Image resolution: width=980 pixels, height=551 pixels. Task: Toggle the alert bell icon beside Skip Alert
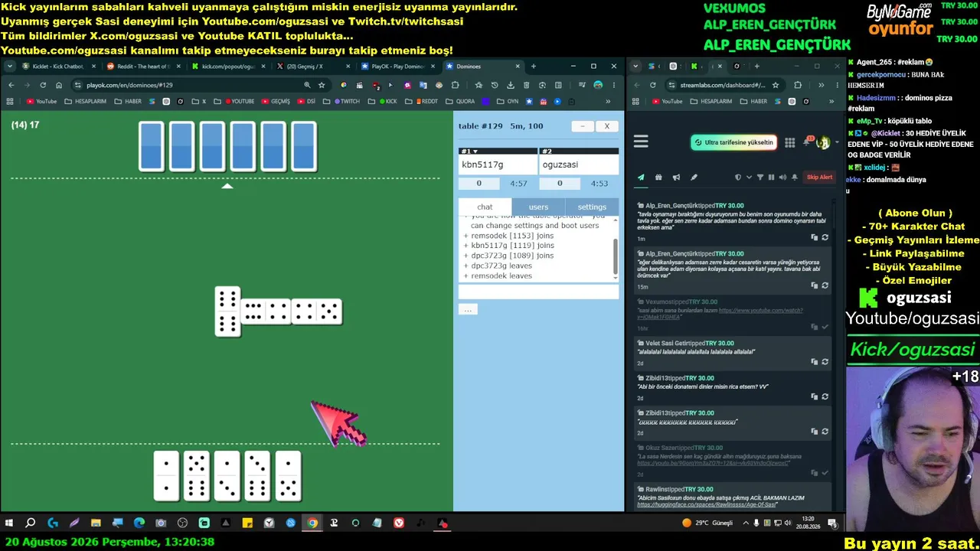[795, 178]
